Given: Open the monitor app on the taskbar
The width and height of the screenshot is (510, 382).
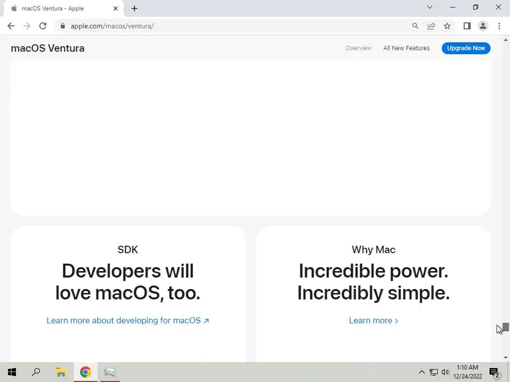Looking at the screenshot, I should click(110, 372).
